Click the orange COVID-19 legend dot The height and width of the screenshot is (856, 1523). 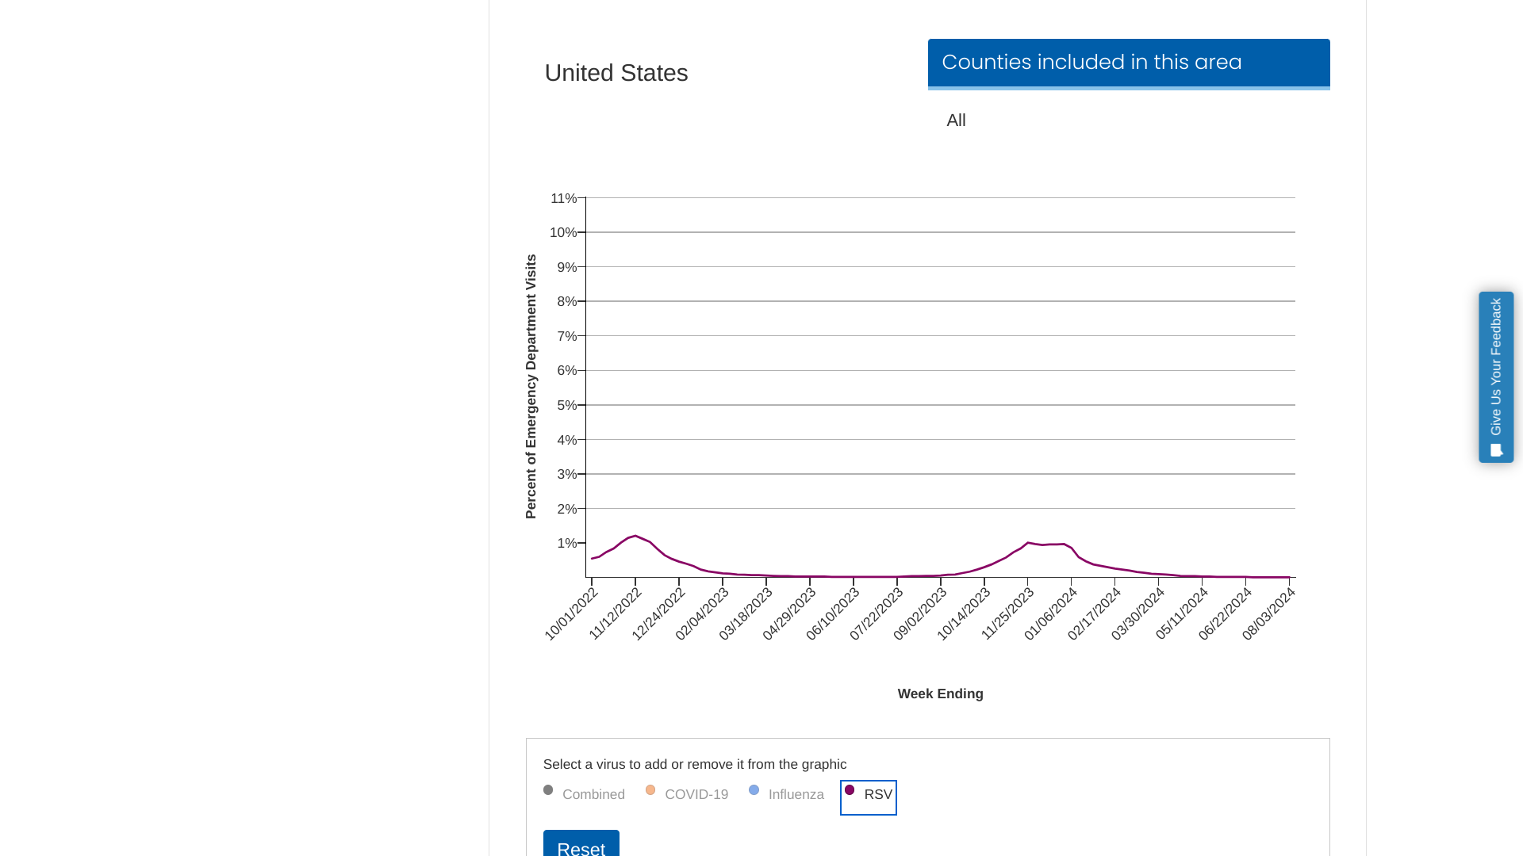[650, 789]
